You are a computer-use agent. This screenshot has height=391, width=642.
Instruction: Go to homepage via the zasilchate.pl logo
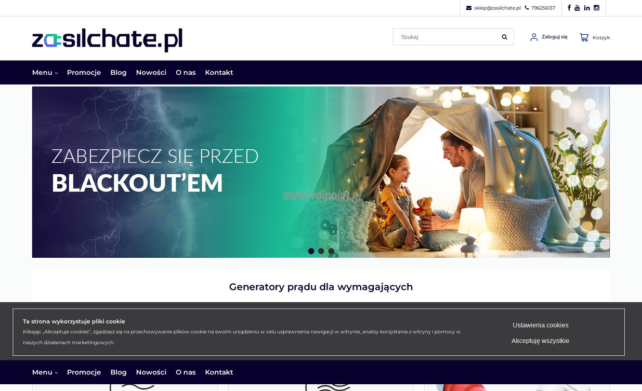coord(107,39)
